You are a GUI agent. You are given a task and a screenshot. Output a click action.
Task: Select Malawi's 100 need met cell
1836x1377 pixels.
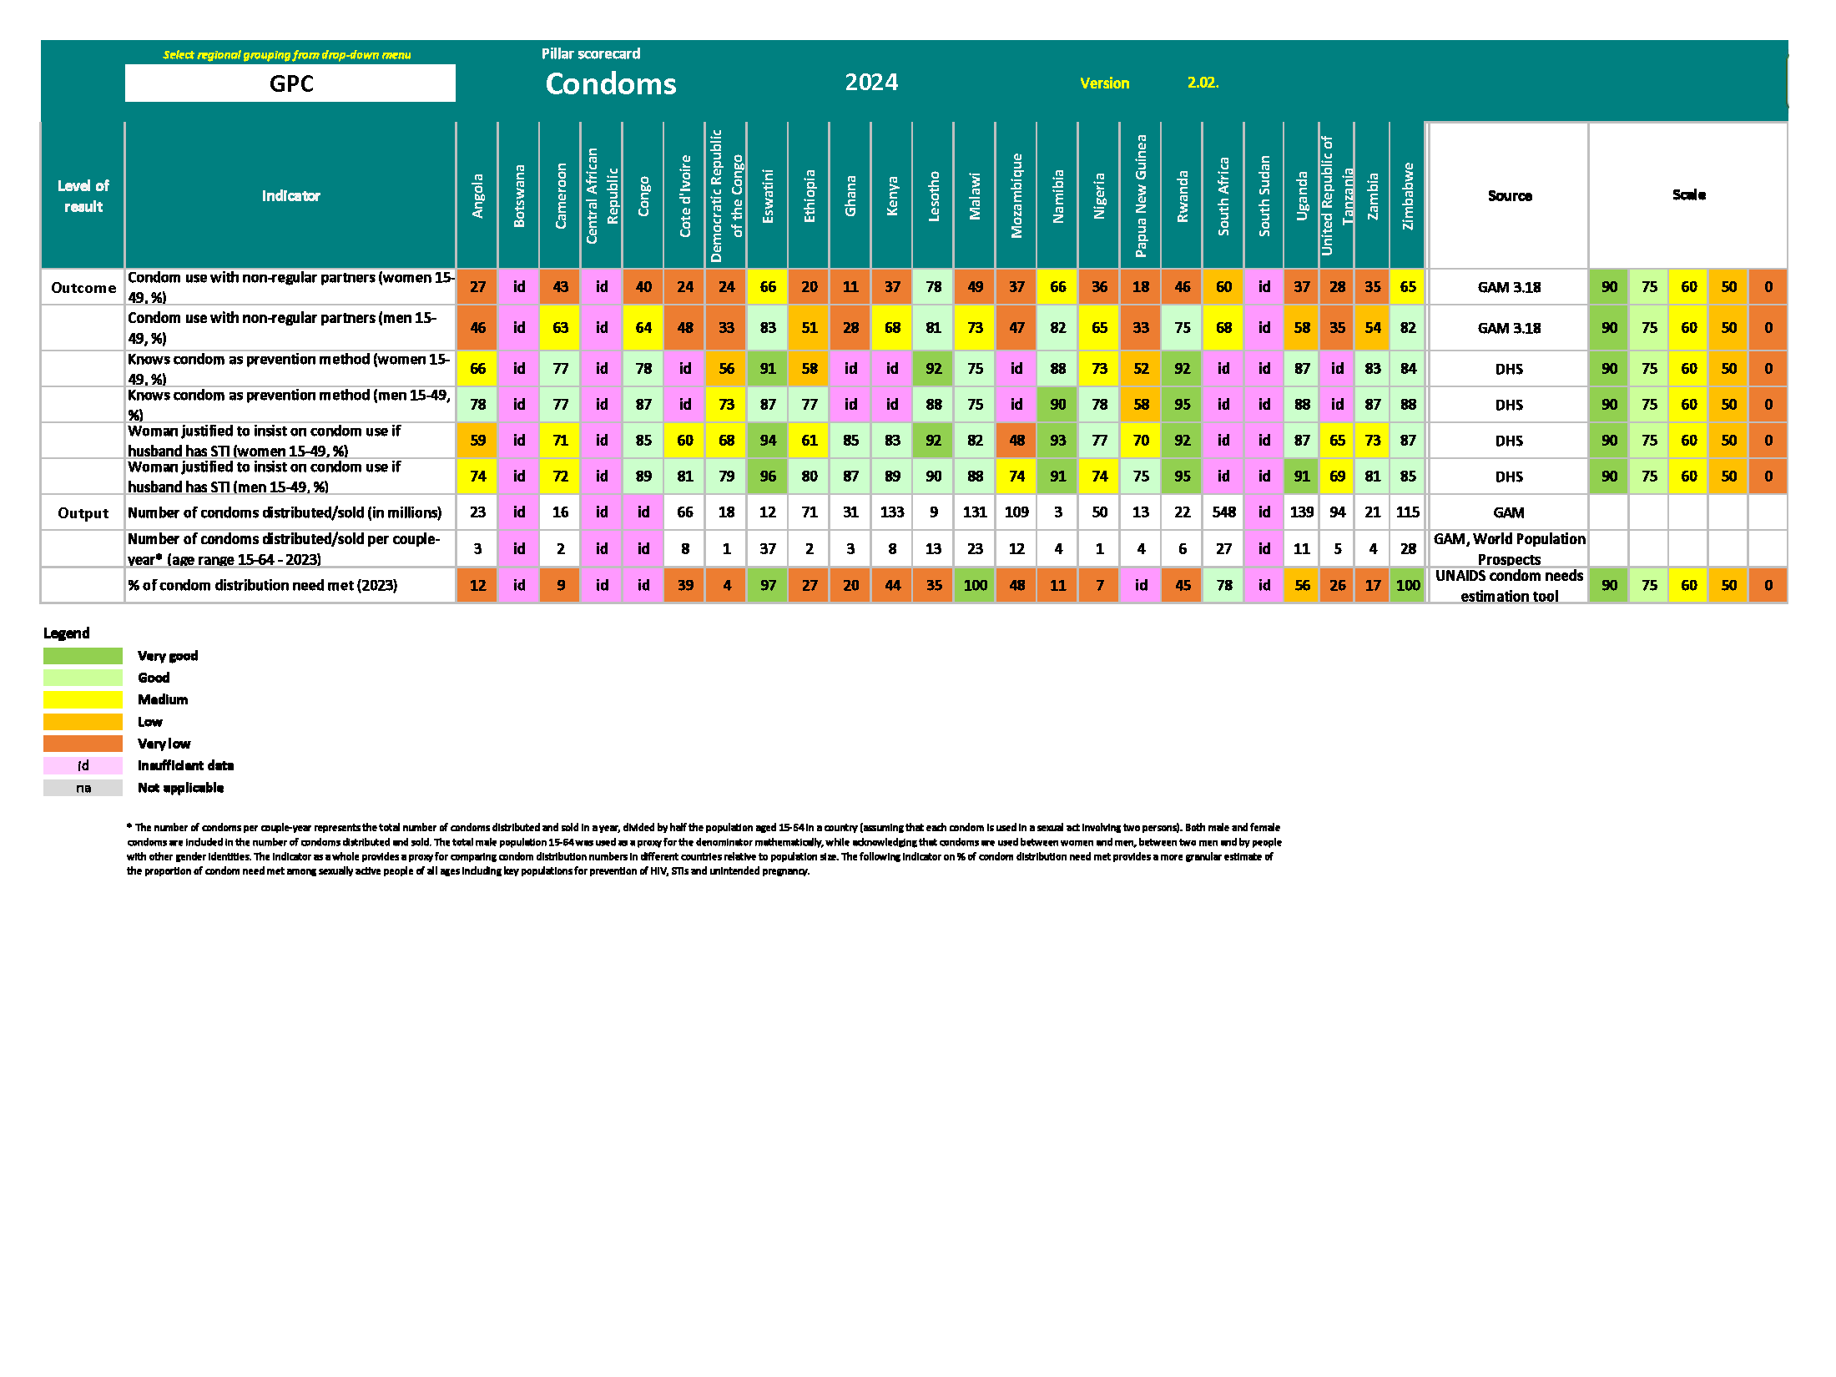(x=975, y=585)
